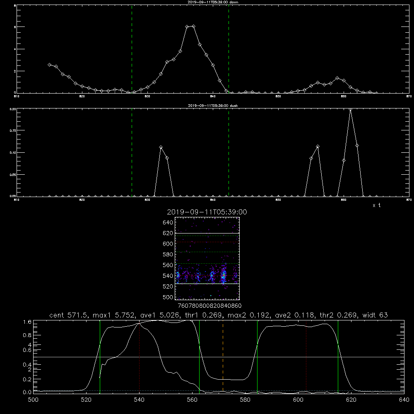Click the green vertical line near 615 in bottom plot

(338, 356)
